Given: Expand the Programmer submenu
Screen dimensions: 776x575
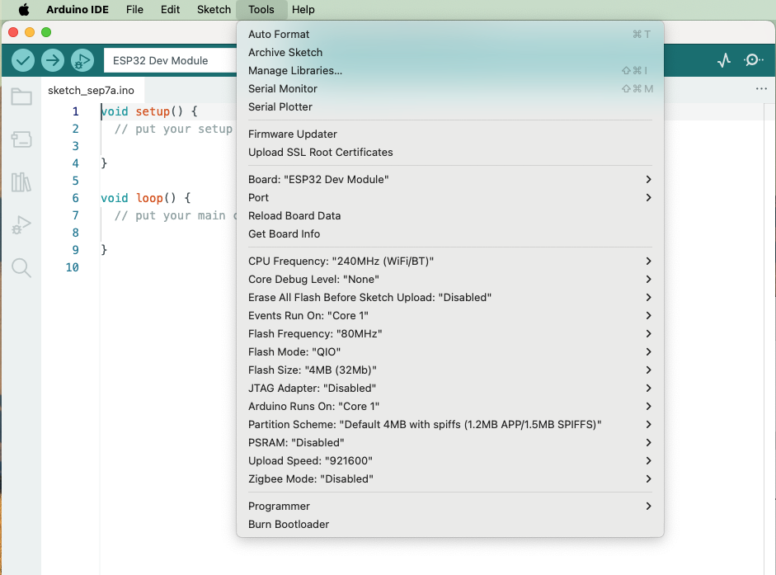Looking at the screenshot, I should click(x=450, y=507).
